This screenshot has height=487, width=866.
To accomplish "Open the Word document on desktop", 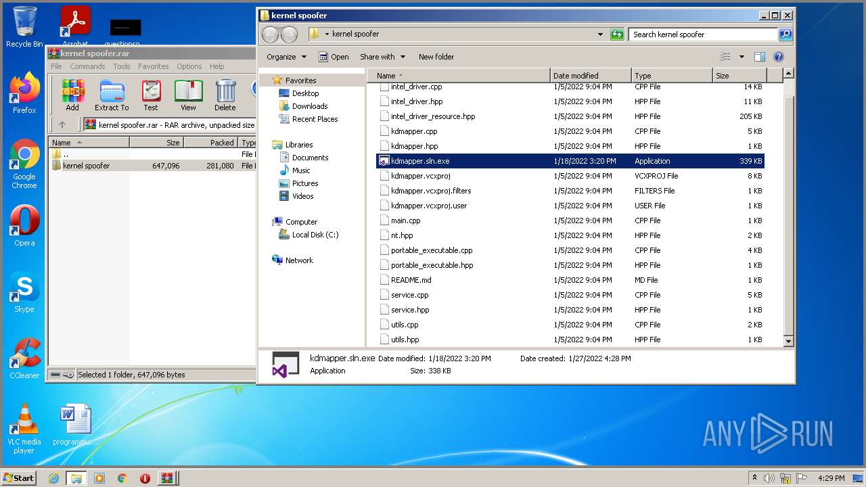I will pyautogui.click(x=75, y=425).
